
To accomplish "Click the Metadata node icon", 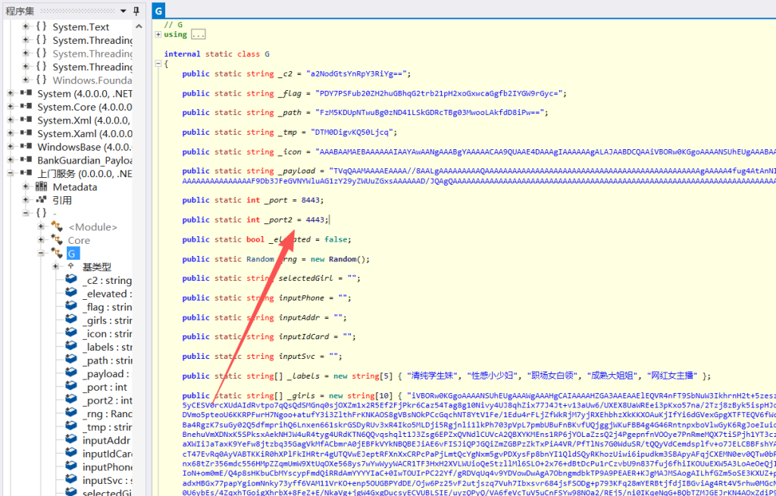I will [x=42, y=186].
